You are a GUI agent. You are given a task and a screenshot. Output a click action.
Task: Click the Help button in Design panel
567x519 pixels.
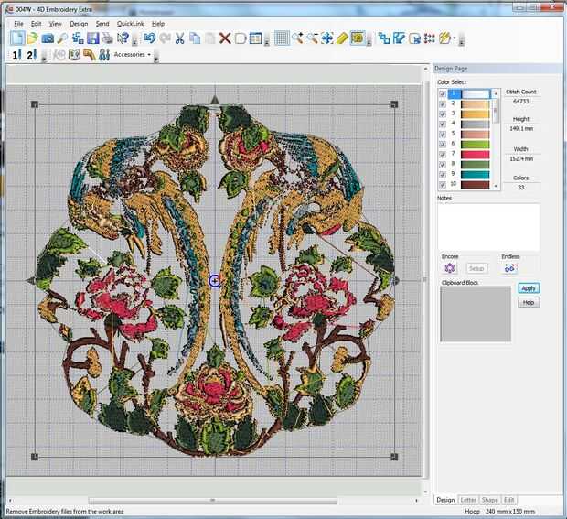[529, 302]
